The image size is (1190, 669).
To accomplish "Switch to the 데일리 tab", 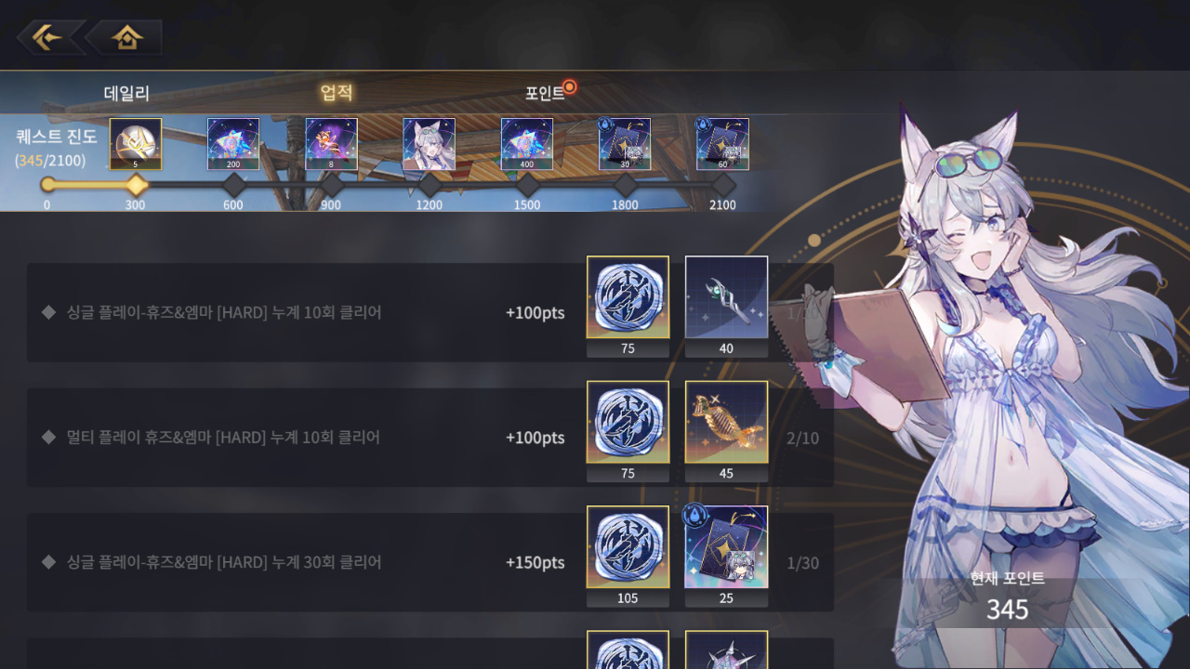I will tap(126, 94).
